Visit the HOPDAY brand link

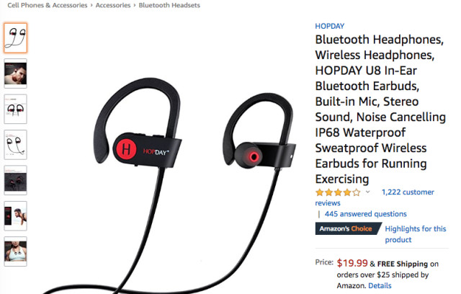pos(330,26)
